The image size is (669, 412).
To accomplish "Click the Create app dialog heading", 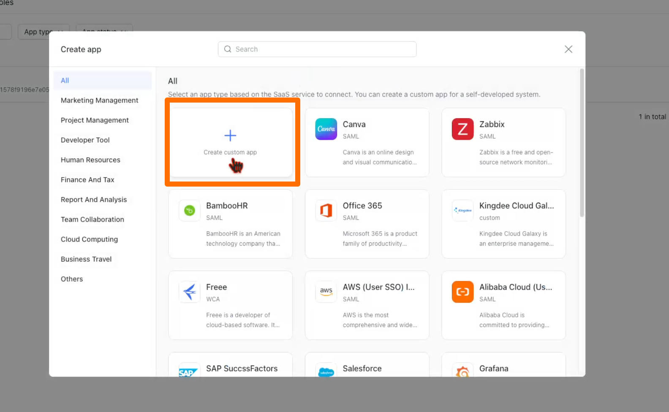I will coord(81,49).
